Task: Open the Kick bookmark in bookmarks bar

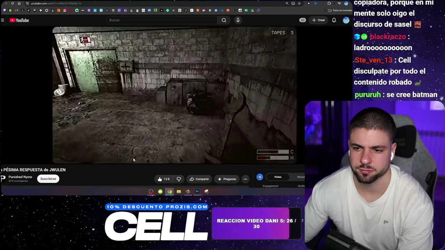Action: pos(10,10)
